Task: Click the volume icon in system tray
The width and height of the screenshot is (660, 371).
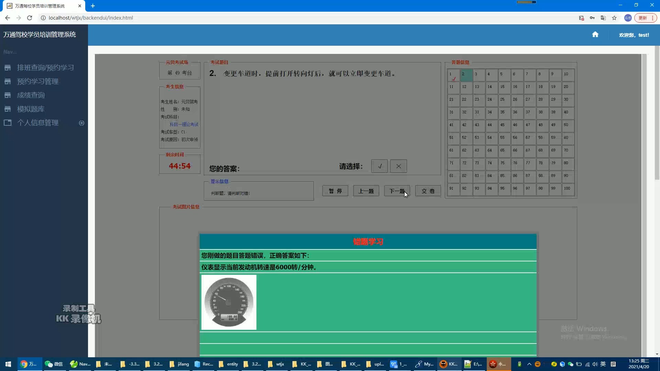Action: 595,364
